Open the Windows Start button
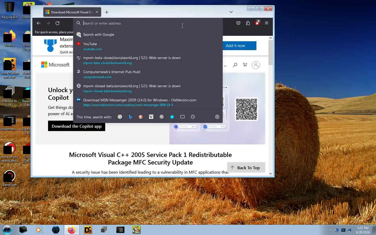This screenshot has height=235, width=376. 7,230
